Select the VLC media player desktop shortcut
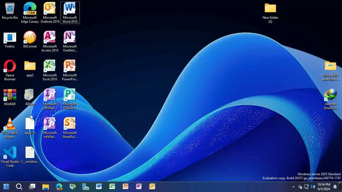Image resolution: width=342 pixels, height=192 pixels. (x=10, y=128)
